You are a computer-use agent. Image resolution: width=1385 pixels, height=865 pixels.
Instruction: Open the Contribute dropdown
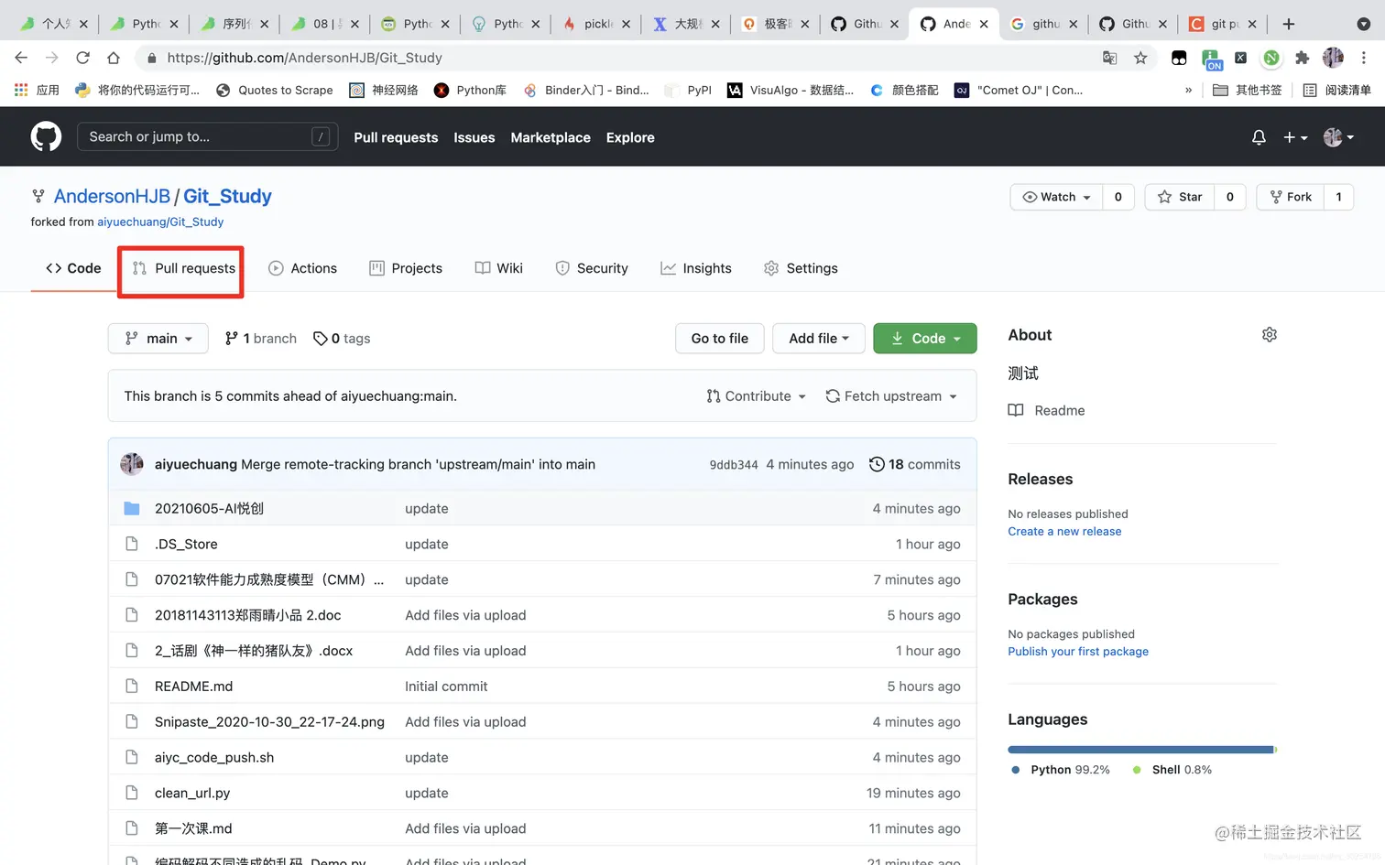point(756,396)
